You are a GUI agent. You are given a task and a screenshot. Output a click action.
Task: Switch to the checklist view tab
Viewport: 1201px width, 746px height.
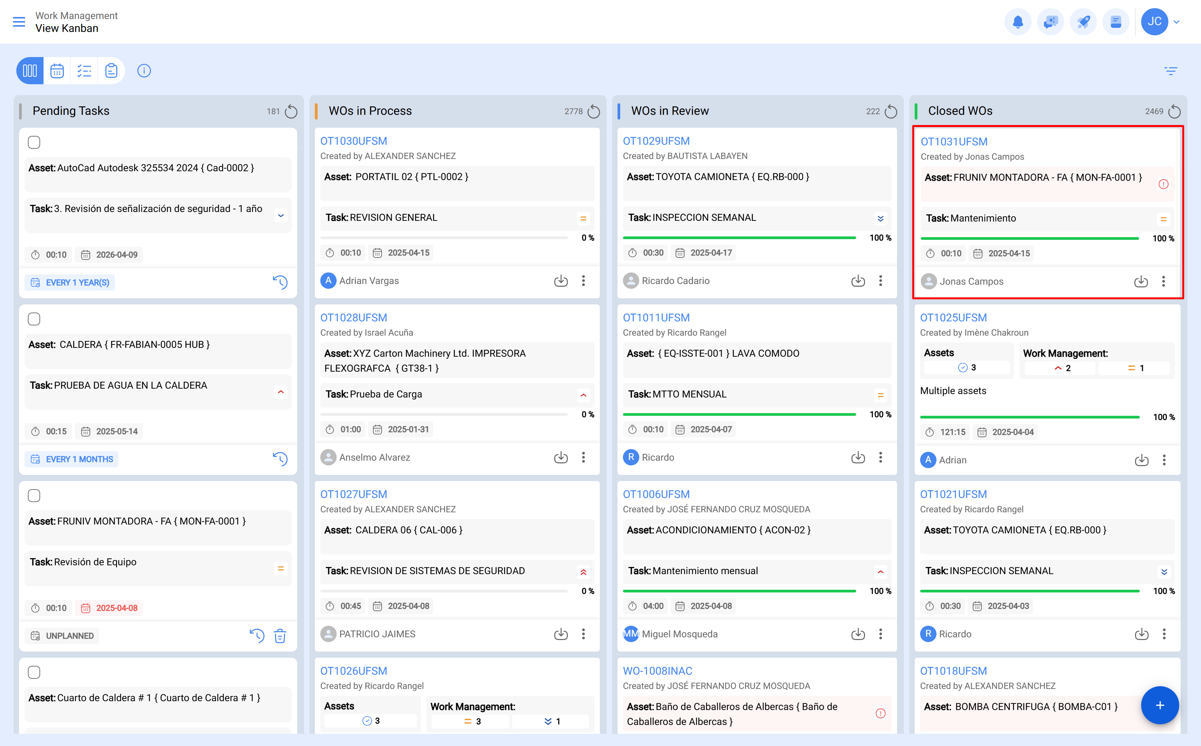pos(84,71)
